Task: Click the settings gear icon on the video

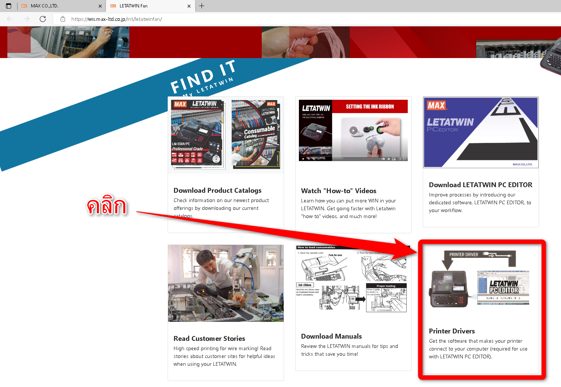Action: coord(389,159)
